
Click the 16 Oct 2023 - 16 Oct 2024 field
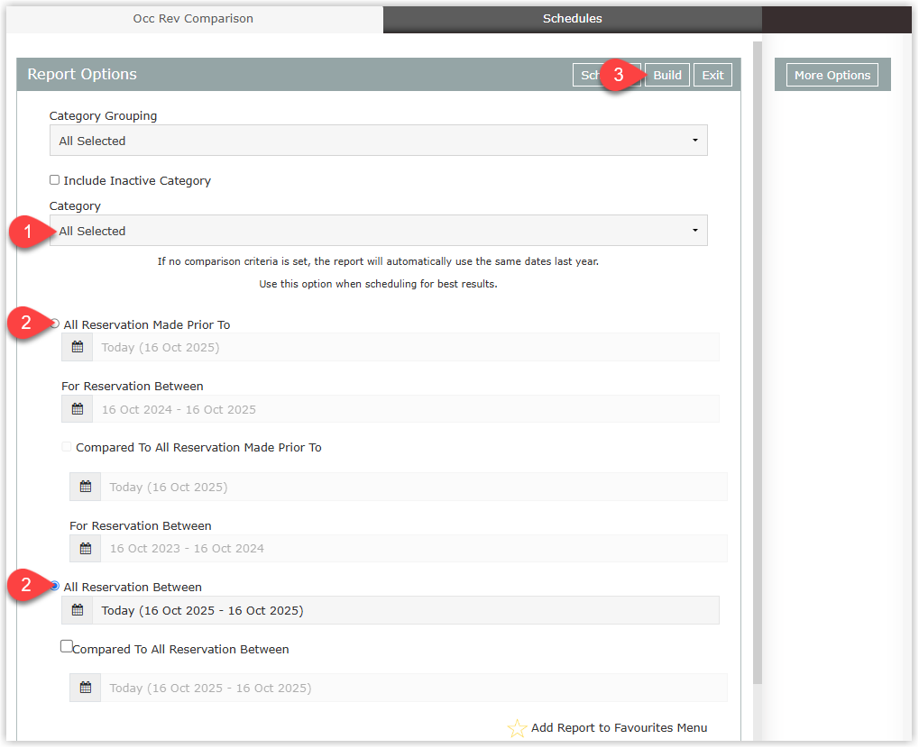[414, 549]
